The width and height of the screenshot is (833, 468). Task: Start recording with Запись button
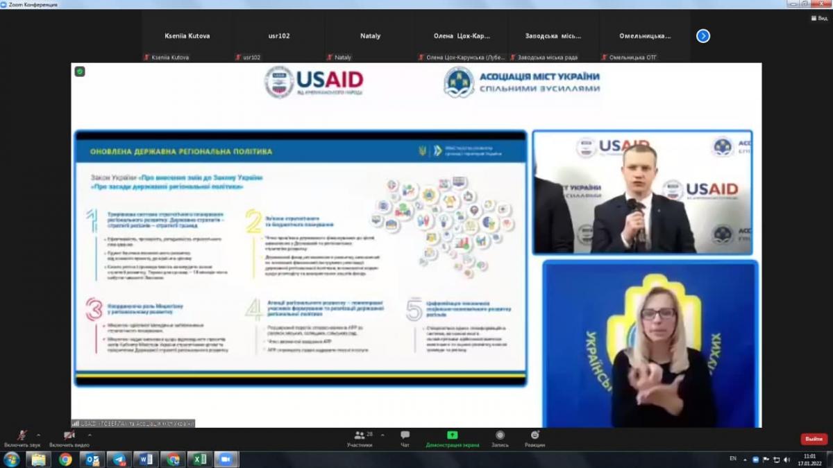click(500, 436)
